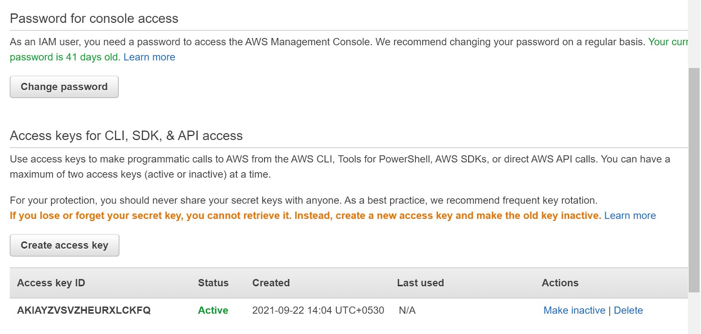Click the created date 2021-09-22 14:04 cell

(x=318, y=310)
